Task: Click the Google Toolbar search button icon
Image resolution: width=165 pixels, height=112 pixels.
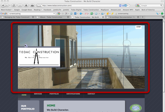Action: point(58,14)
